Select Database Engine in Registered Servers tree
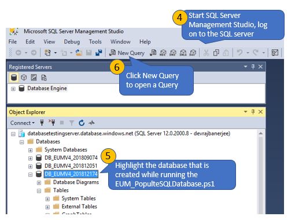295x220 pixels. point(47,89)
